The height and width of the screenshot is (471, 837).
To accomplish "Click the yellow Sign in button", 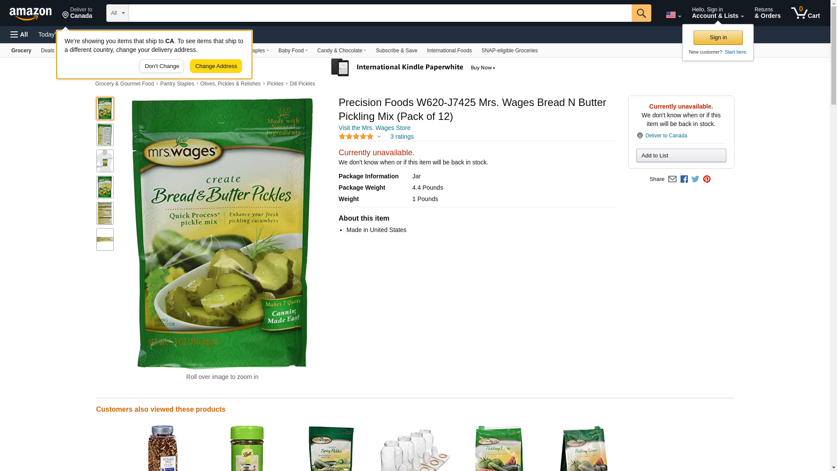I will coord(718,38).
